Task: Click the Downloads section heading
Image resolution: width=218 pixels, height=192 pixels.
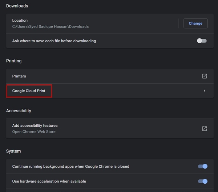Action: [17, 6]
